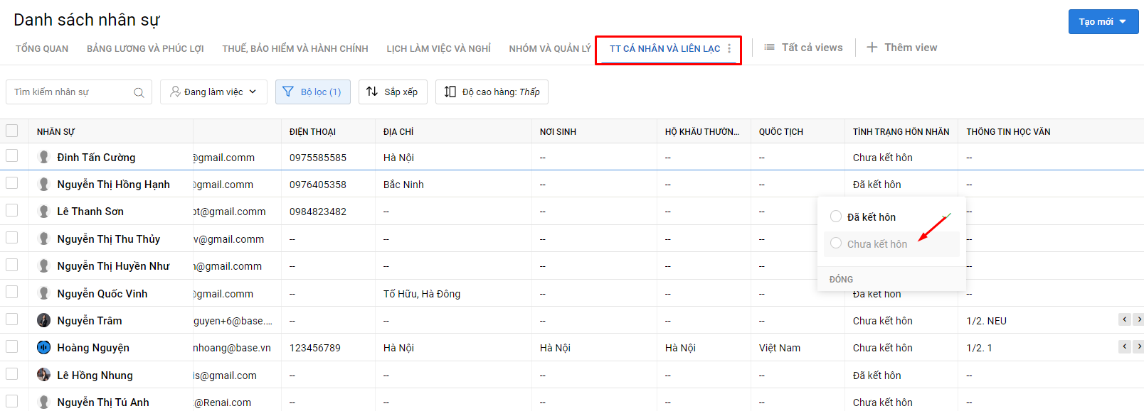
Task: Click right arrow in Hoàng Nguyên's row
Action: (x=1138, y=346)
